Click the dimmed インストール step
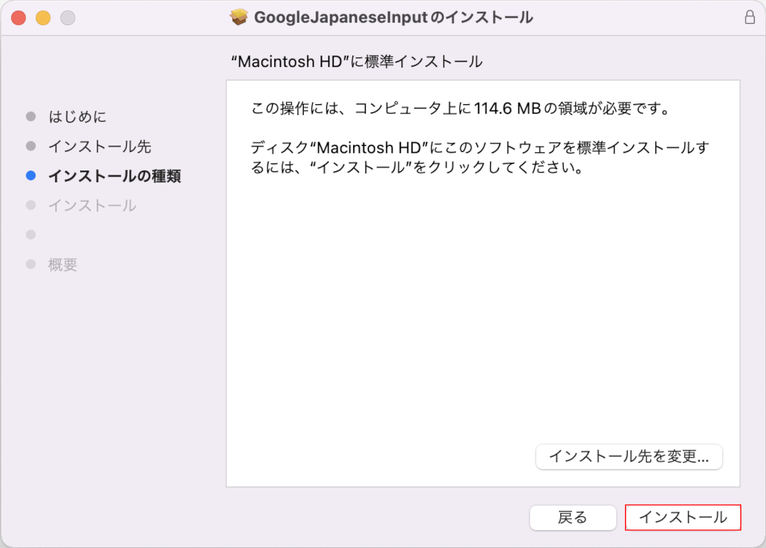Viewport: 766px width, 548px height. coord(92,206)
